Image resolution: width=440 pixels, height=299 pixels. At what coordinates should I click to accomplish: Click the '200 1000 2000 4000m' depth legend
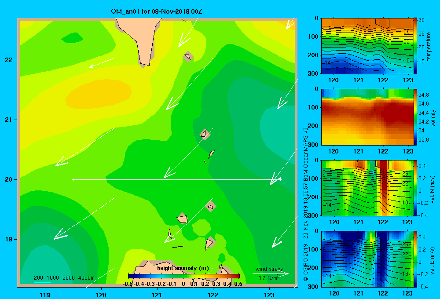(64, 278)
